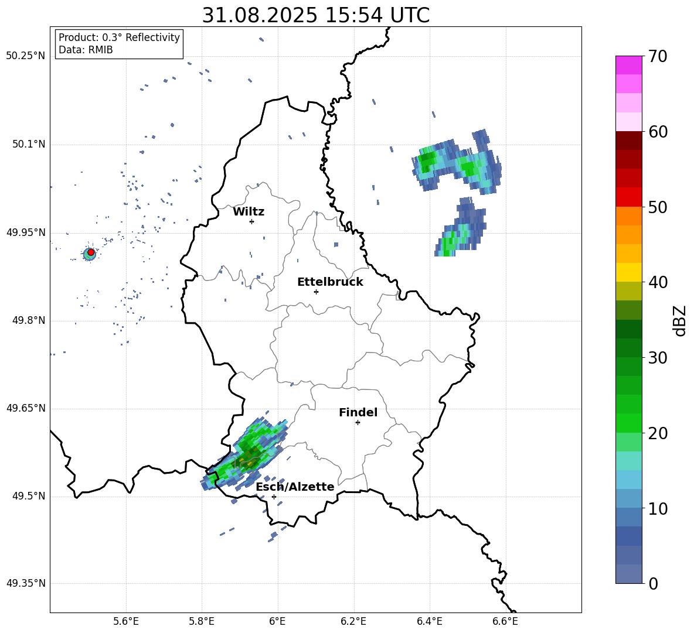Click the 20 tick on the colorbar
Viewport: 694px width, 633px height.
[658, 433]
